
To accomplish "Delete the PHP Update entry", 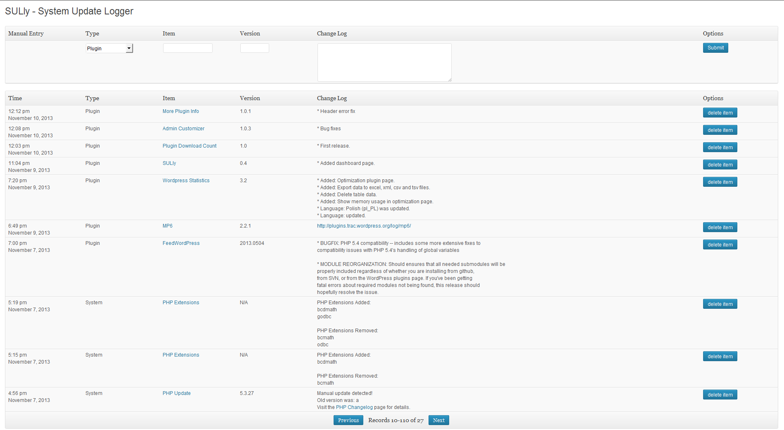I will pyautogui.click(x=720, y=395).
